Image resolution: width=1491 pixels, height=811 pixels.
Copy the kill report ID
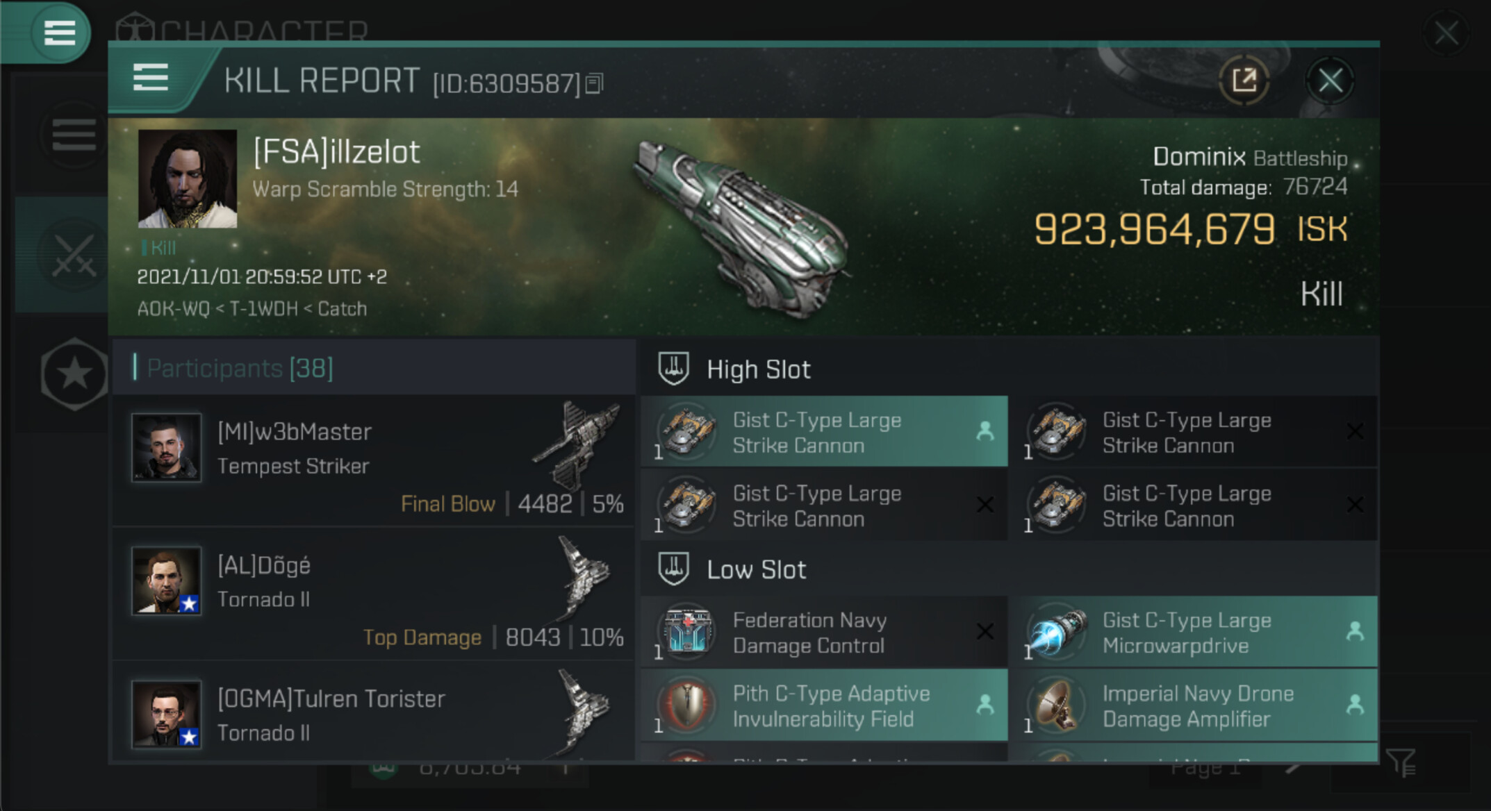point(594,83)
